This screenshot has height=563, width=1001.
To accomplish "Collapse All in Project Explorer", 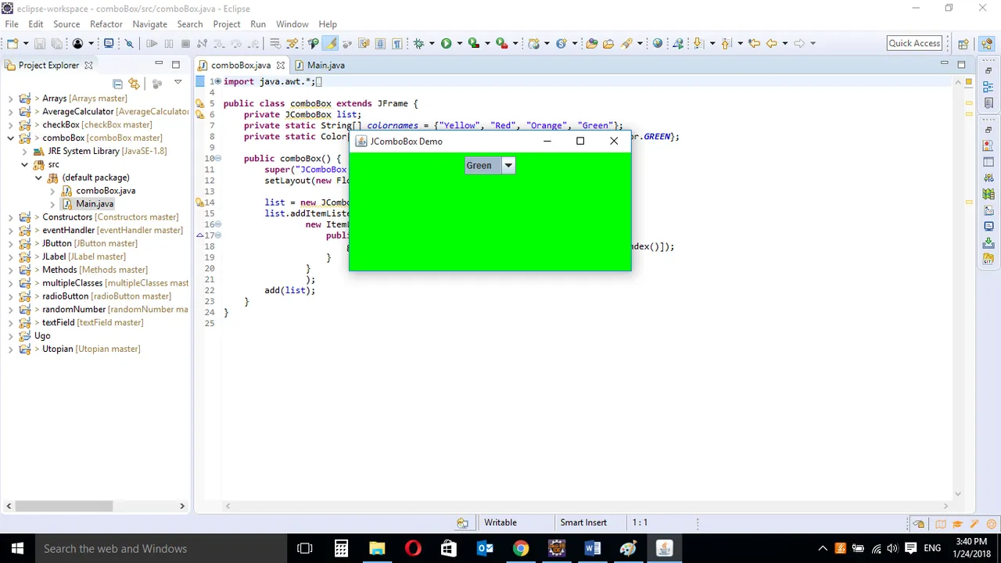I will coord(117,83).
